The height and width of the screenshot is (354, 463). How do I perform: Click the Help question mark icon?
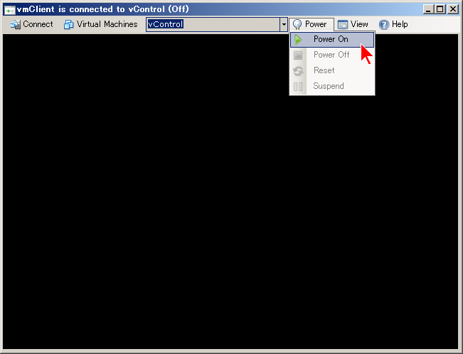click(384, 24)
